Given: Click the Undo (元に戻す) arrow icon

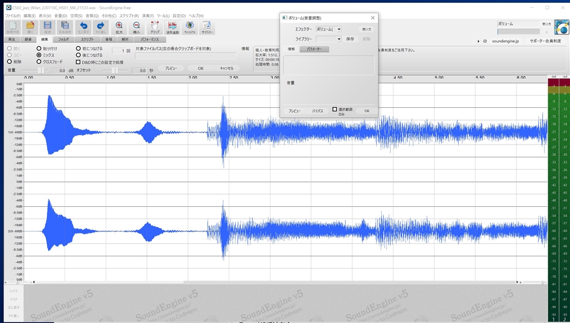Looking at the screenshot, I should point(83,27).
